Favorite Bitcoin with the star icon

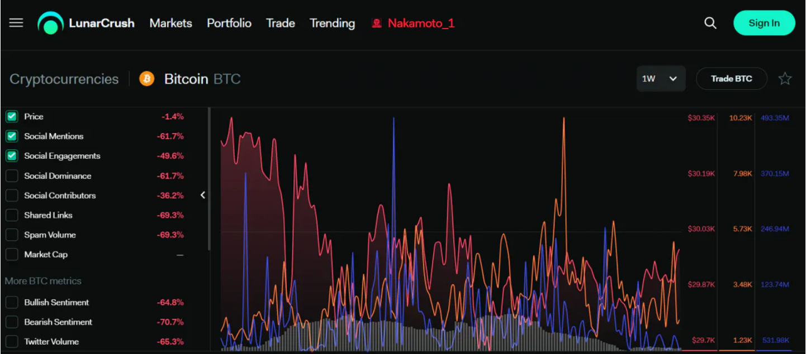click(x=785, y=79)
